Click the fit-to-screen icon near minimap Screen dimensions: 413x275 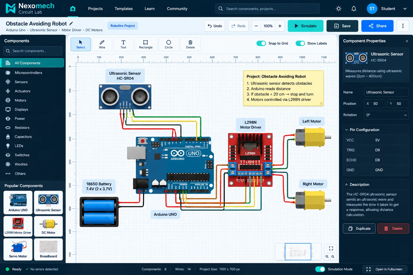[x=331, y=248]
